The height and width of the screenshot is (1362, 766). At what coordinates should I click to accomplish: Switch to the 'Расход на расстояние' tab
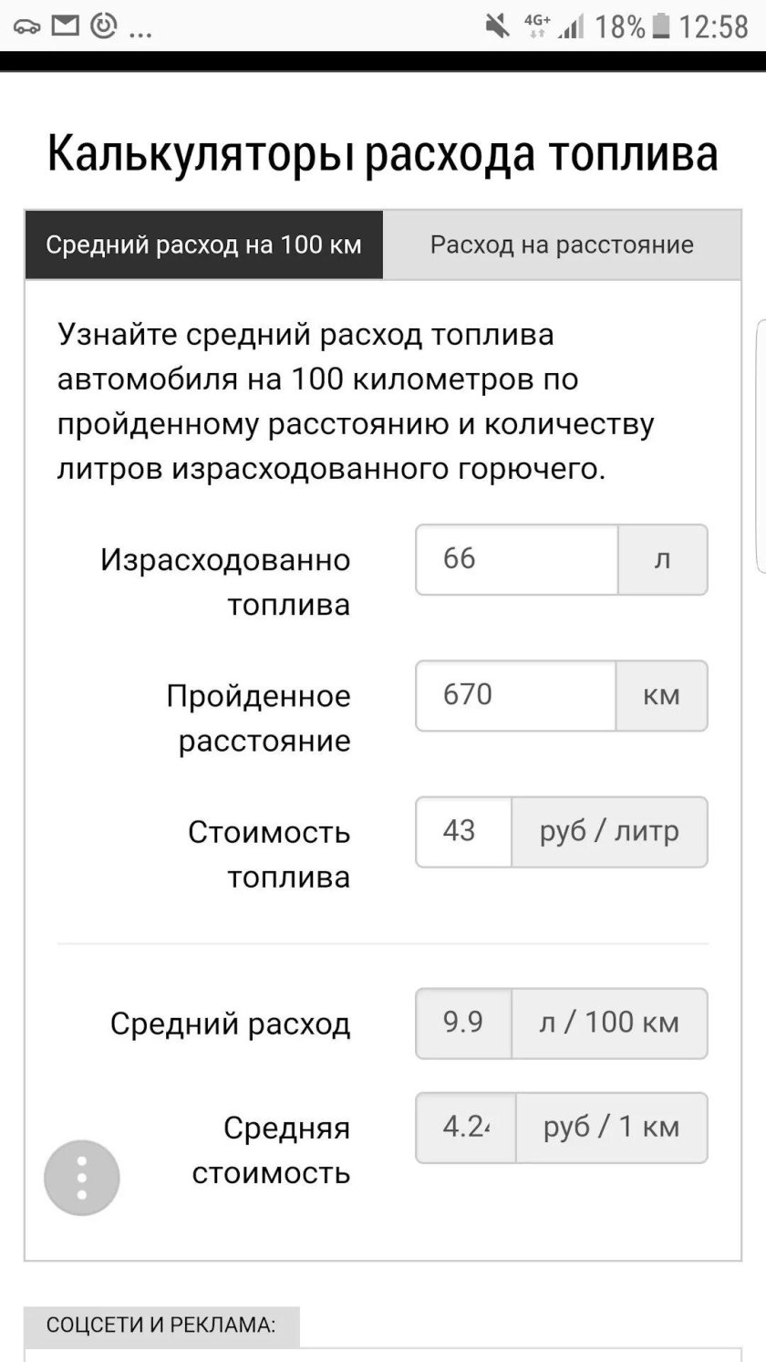[x=562, y=244]
